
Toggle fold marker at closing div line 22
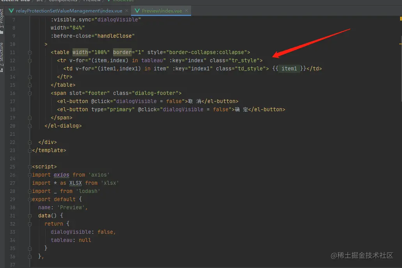pyautogui.click(x=30, y=142)
